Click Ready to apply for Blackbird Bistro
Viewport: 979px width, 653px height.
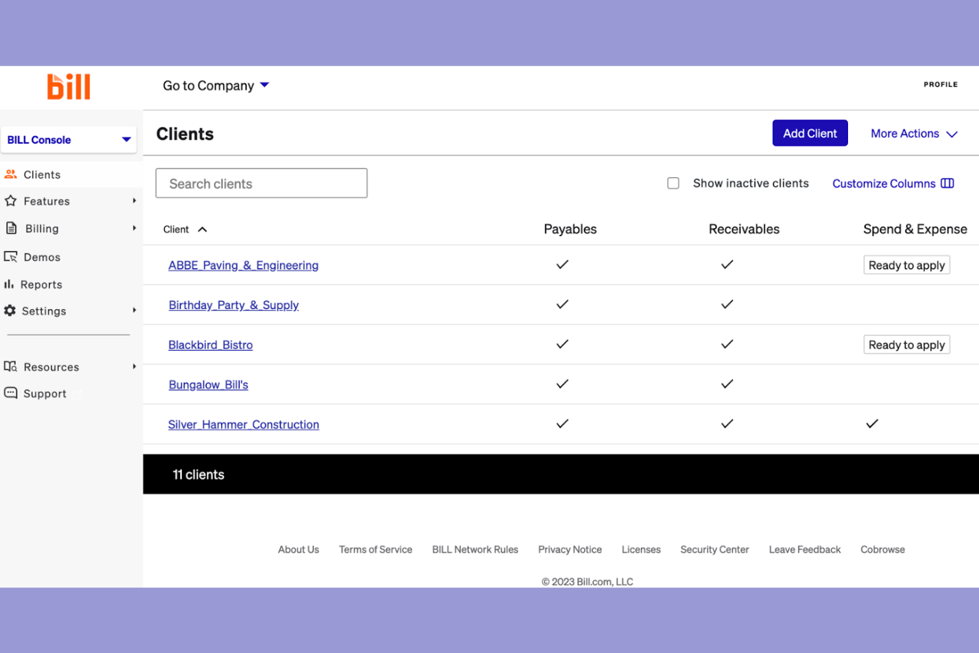(x=907, y=345)
